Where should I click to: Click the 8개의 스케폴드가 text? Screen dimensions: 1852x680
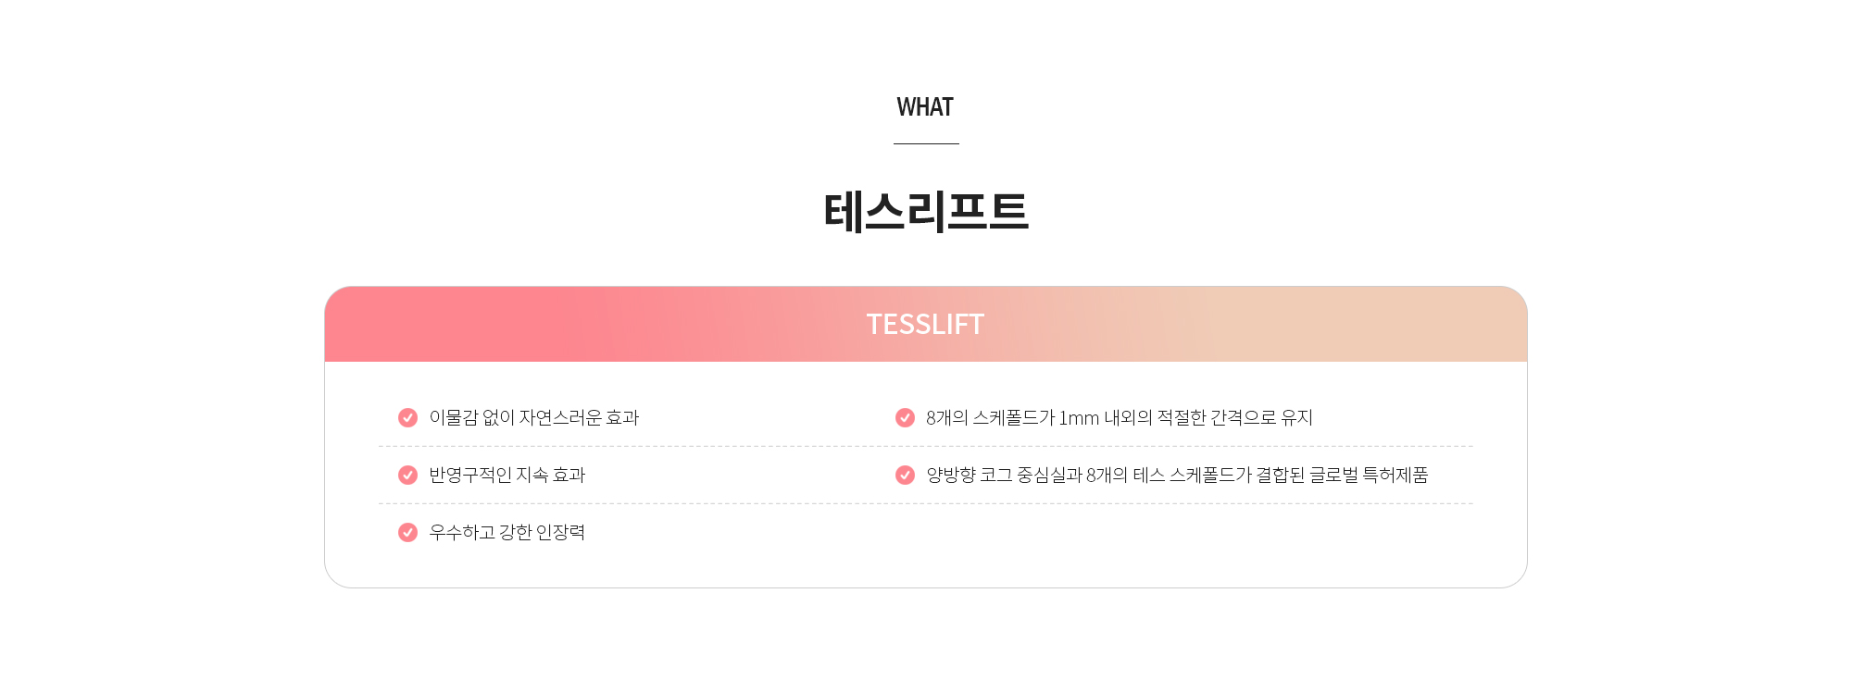click(x=991, y=418)
